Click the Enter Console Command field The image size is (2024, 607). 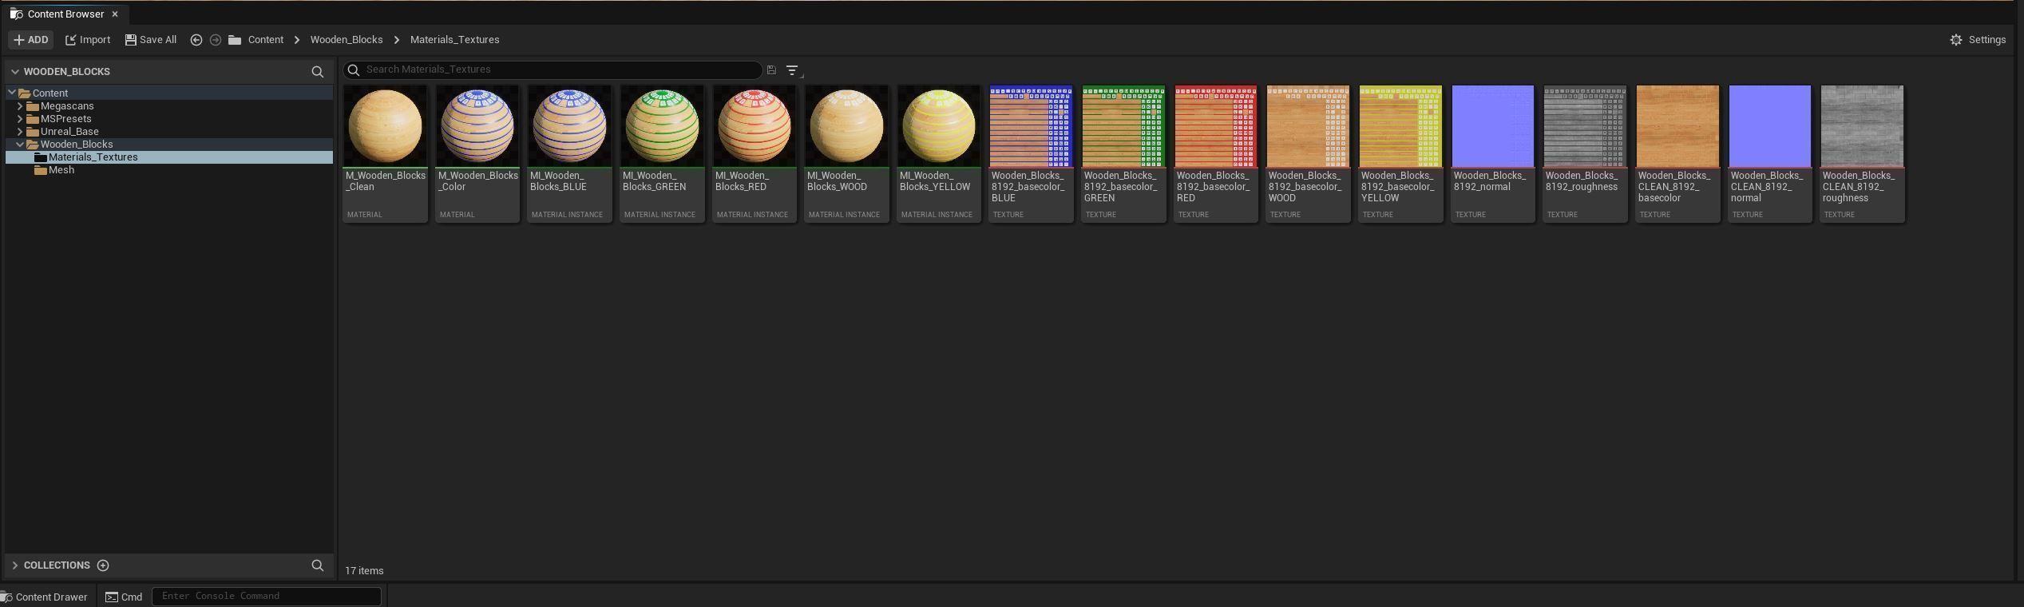(x=267, y=596)
